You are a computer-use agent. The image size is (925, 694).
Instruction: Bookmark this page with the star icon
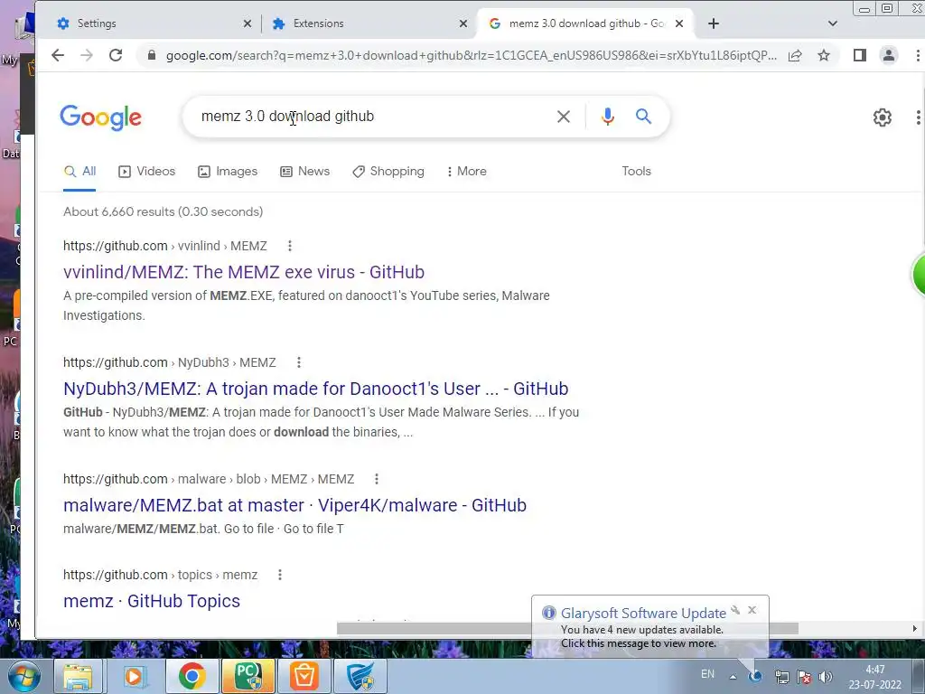point(824,55)
